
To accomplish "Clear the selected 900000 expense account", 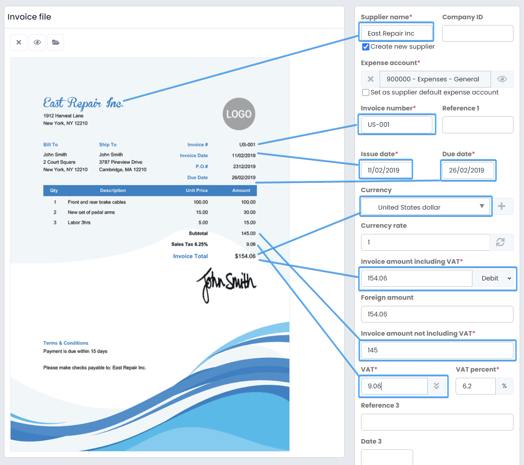I will [370, 79].
